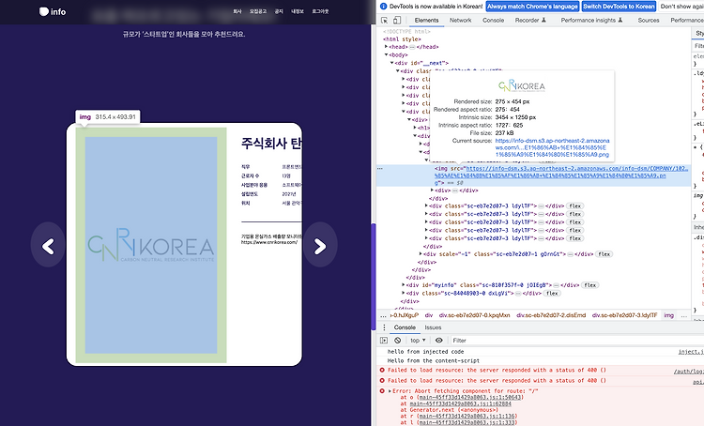Open stack link main js:1:62884
Screen dimensions: 704x426
click(x=460, y=403)
